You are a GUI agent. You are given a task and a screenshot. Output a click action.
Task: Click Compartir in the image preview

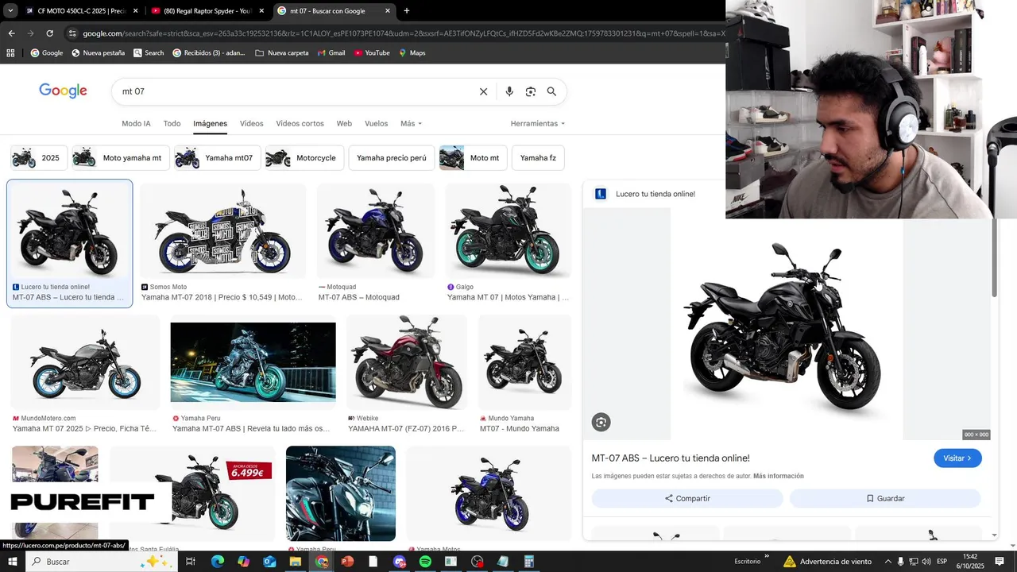click(687, 499)
